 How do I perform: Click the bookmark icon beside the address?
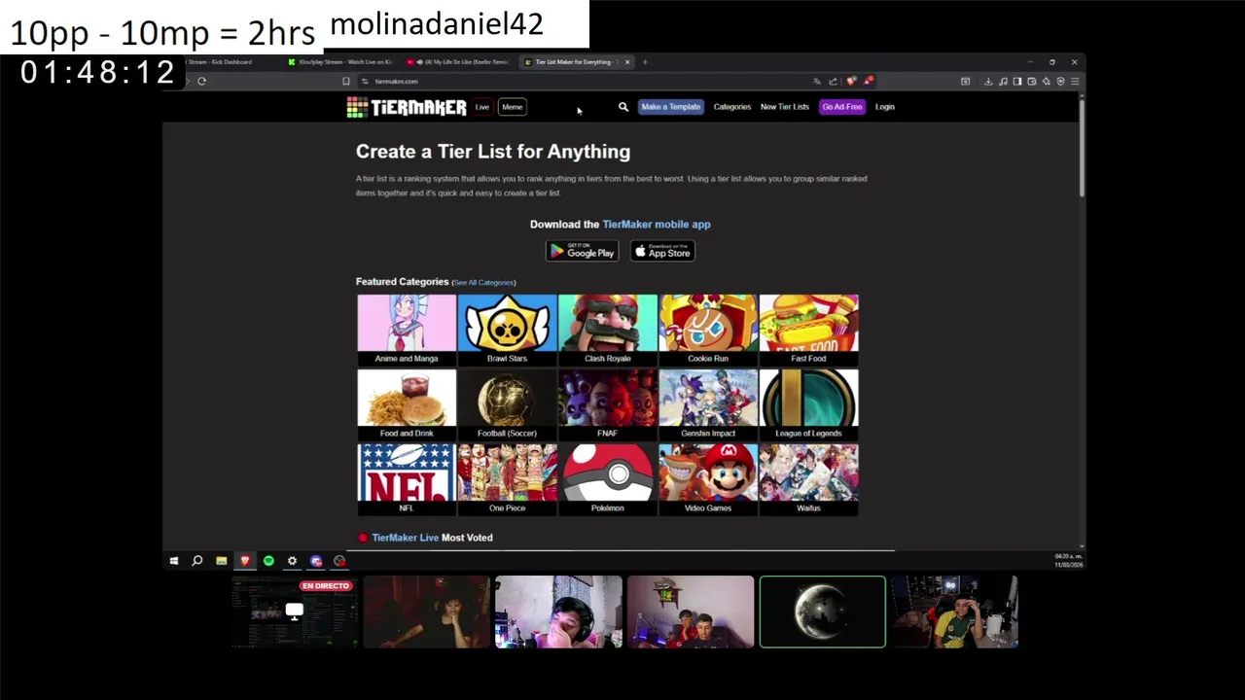click(x=345, y=81)
